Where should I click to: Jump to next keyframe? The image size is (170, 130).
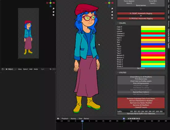(137, 119)
